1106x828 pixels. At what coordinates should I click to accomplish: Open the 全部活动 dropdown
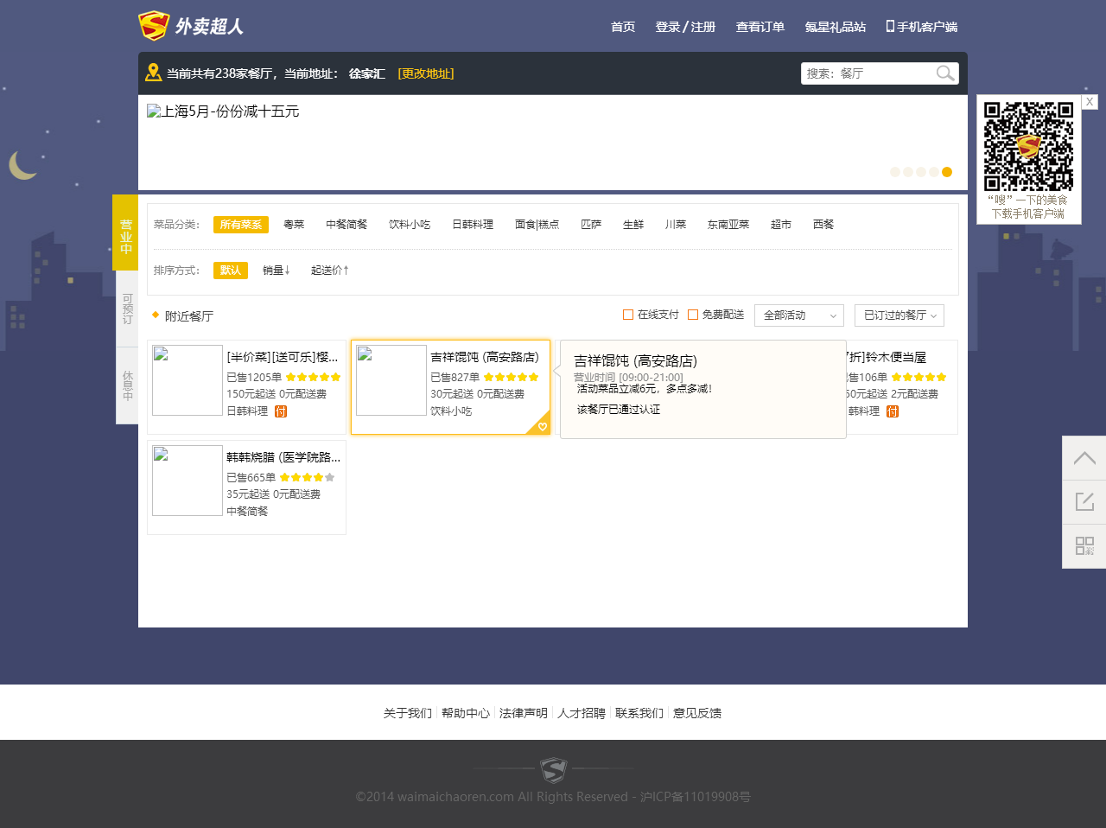798,315
